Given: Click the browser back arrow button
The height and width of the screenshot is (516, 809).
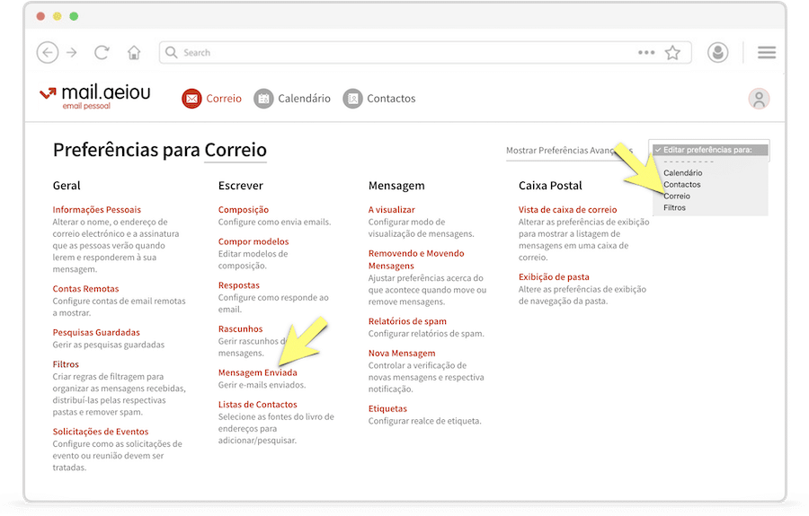Looking at the screenshot, I should 47,53.
